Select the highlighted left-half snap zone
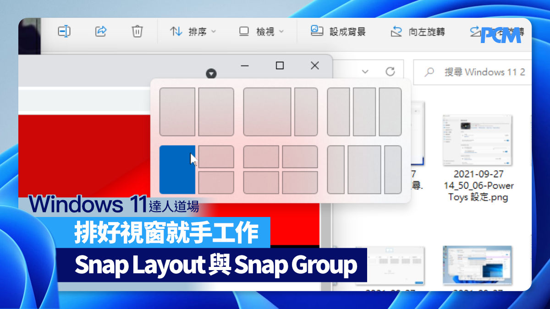 point(178,169)
